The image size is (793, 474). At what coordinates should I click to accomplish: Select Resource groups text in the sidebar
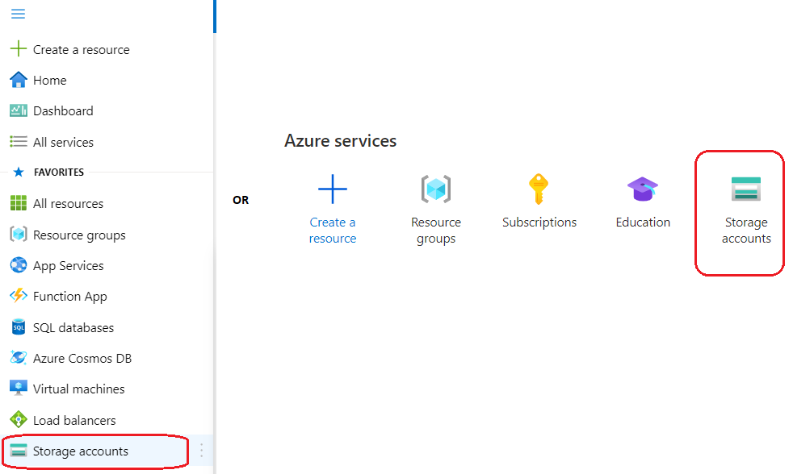79,235
